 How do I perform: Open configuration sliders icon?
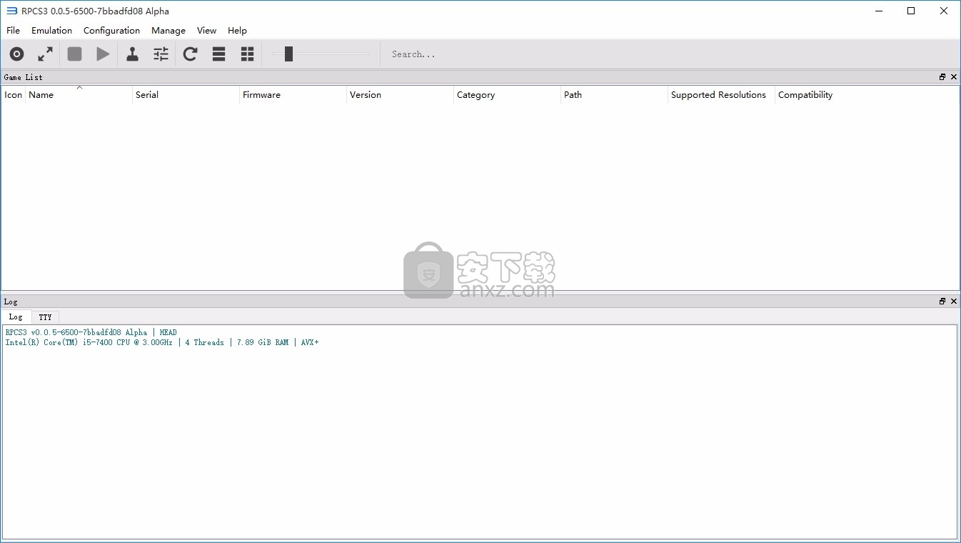[161, 54]
